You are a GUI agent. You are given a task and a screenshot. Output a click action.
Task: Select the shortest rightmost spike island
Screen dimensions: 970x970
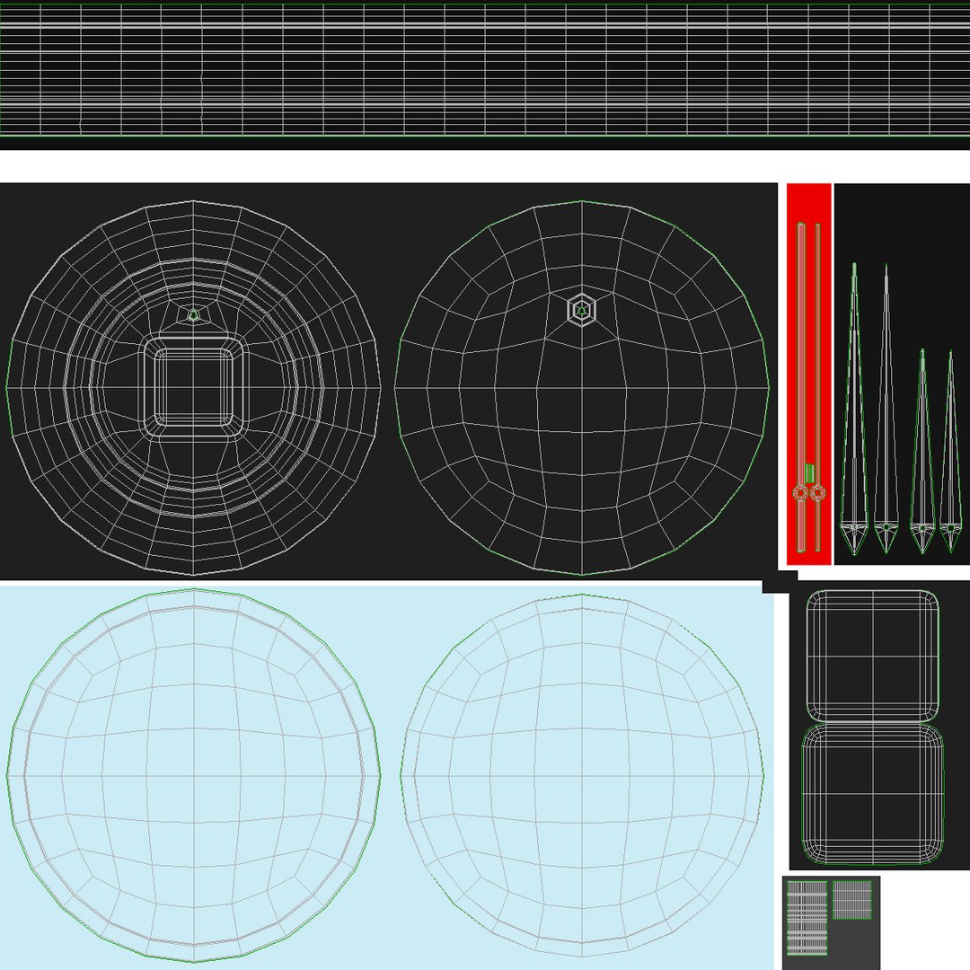click(x=951, y=452)
